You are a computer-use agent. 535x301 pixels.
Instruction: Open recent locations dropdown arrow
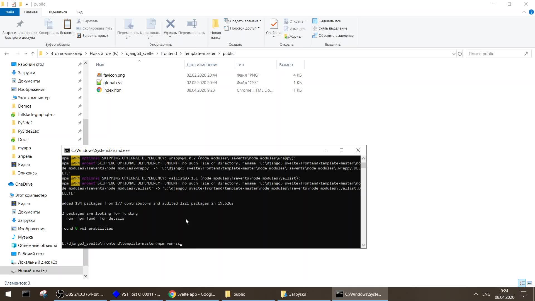(x=26, y=54)
